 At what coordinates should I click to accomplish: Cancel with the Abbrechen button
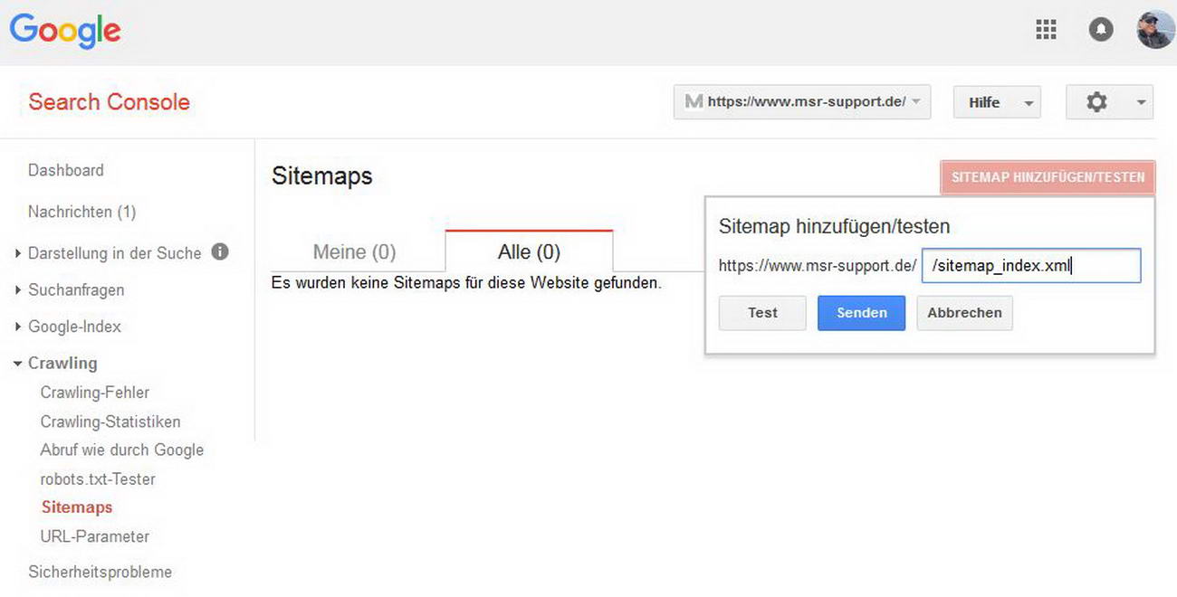[964, 313]
